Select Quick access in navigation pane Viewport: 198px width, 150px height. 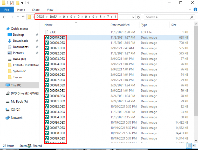(x=19, y=29)
